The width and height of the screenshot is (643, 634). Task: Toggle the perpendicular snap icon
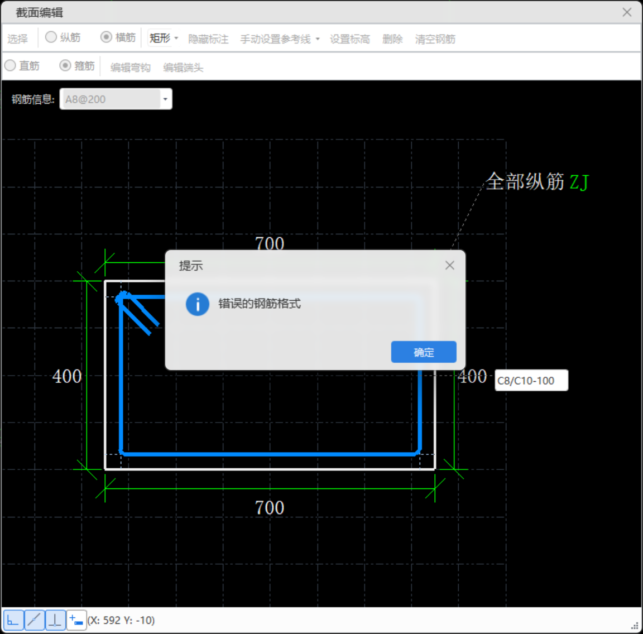(55, 620)
